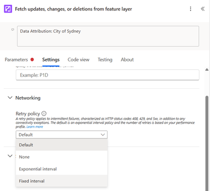This screenshot has width=210, height=191.
Task: Open the Retry policy Default combo box
Action: (61, 135)
